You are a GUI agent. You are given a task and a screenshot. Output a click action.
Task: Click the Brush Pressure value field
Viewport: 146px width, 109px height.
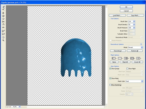coord(131,28)
